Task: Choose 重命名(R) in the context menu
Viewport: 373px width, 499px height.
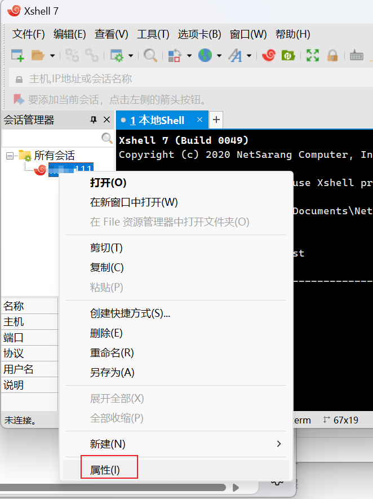Action: coord(176,353)
